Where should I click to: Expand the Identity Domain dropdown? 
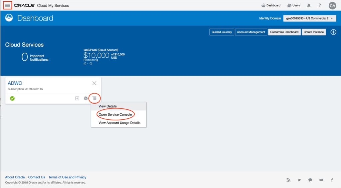tap(309, 19)
